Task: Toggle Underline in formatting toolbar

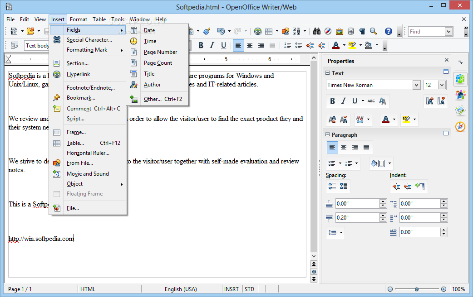Action: (223, 45)
